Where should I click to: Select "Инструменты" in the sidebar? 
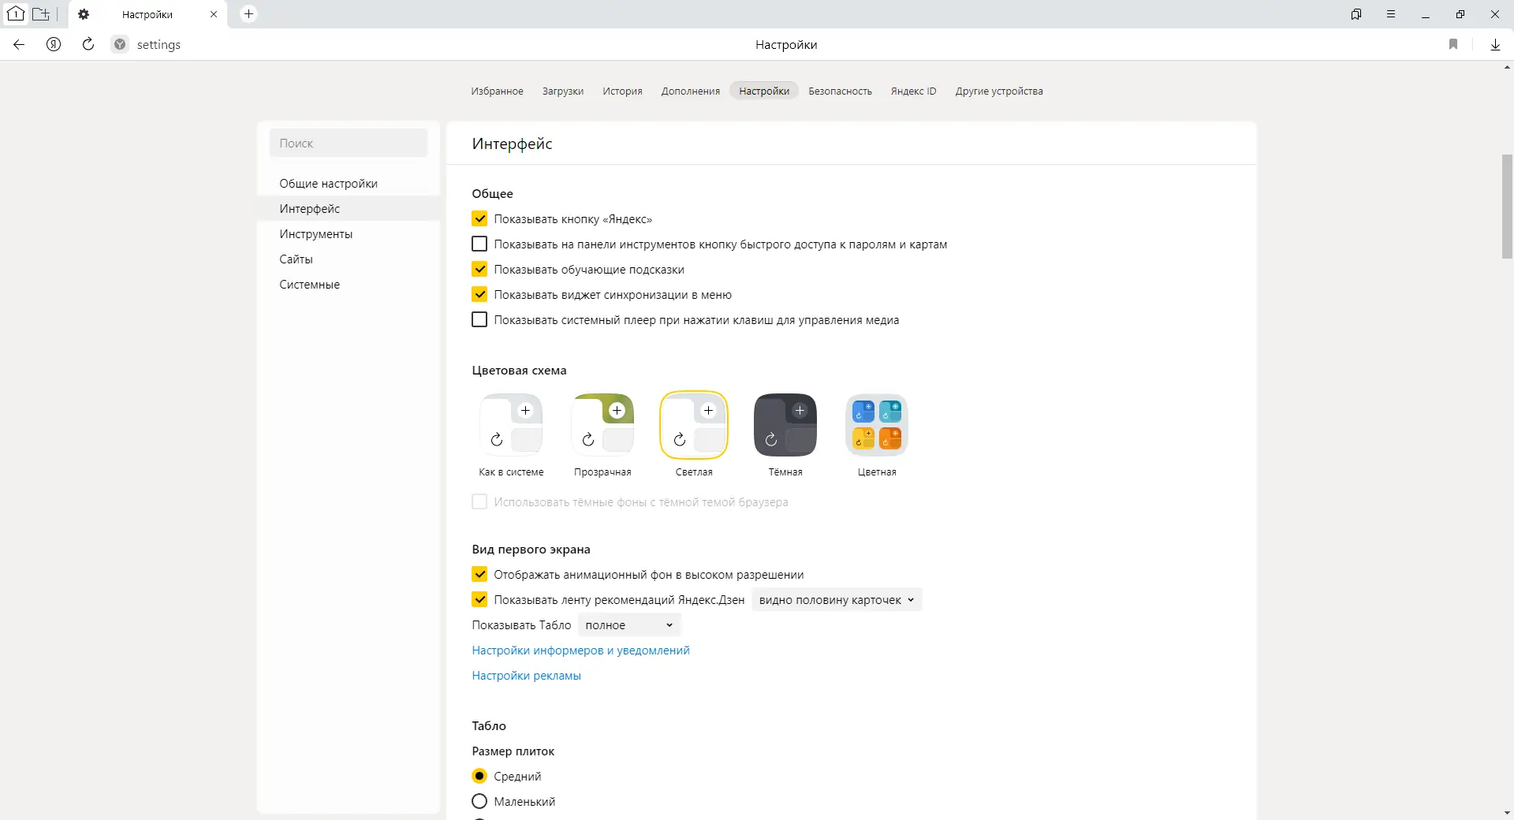click(x=315, y=234)
